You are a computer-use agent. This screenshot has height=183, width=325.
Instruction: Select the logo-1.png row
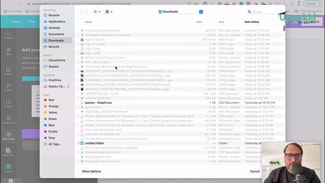point(180,53)
